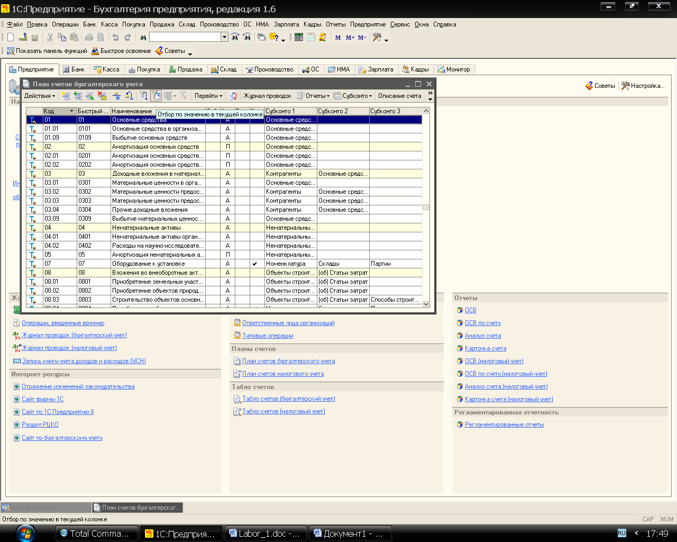Click the Edit account icon in chart toolbar
677x542 pixels.
(90, 96)
